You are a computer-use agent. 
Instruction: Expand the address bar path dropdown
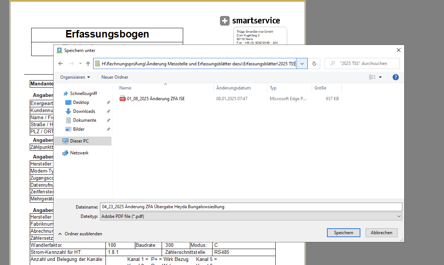tap(302, 63)
